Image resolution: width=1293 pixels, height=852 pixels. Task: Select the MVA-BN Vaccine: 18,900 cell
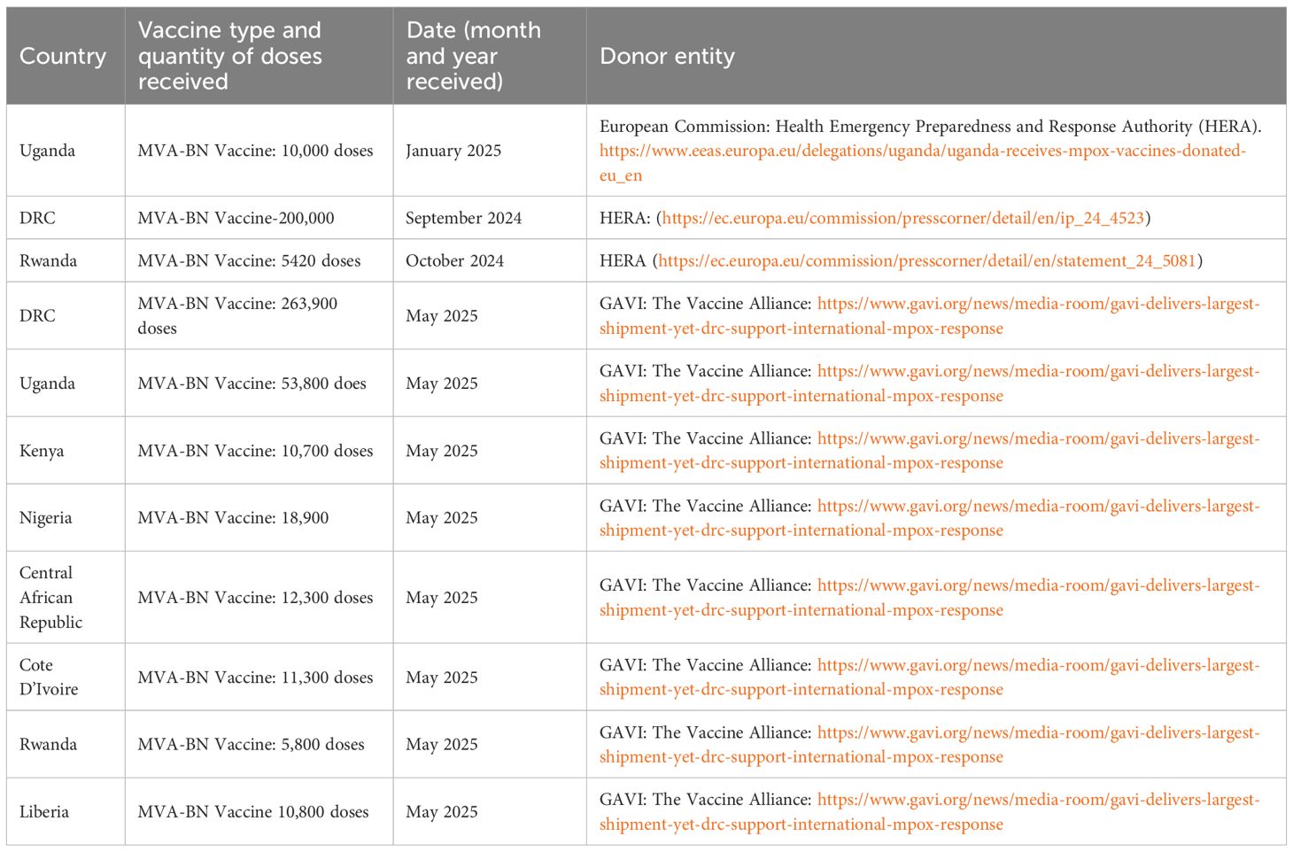(233, 518)
